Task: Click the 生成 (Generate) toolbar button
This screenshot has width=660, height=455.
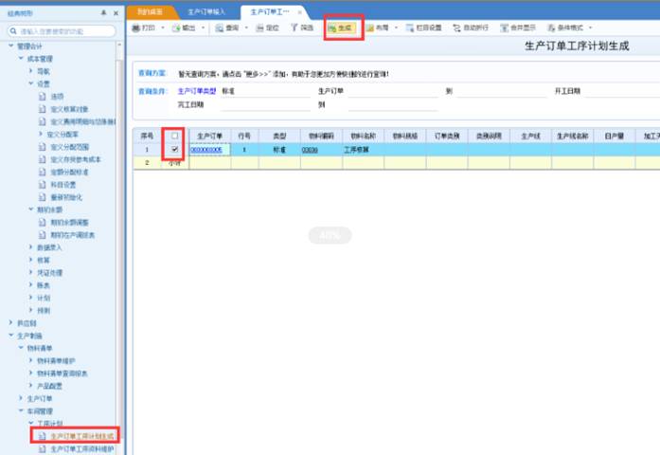Action: coord(341,28)
